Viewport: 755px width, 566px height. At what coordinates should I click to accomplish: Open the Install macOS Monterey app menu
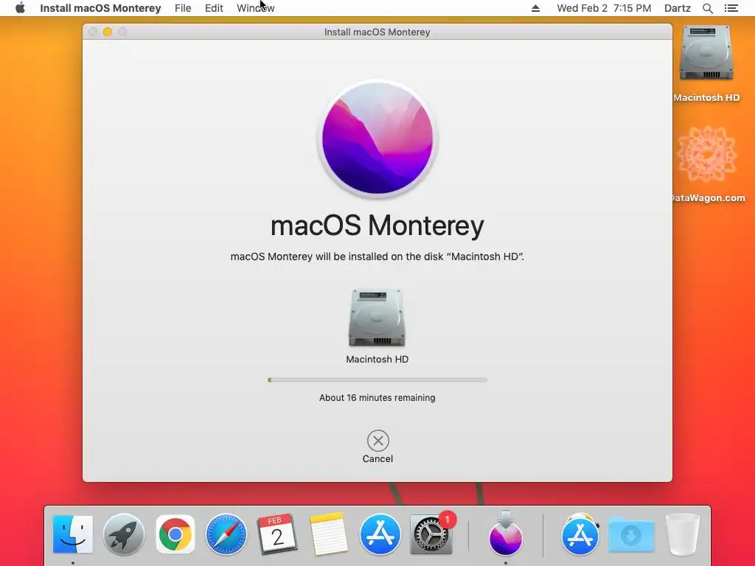100,8
